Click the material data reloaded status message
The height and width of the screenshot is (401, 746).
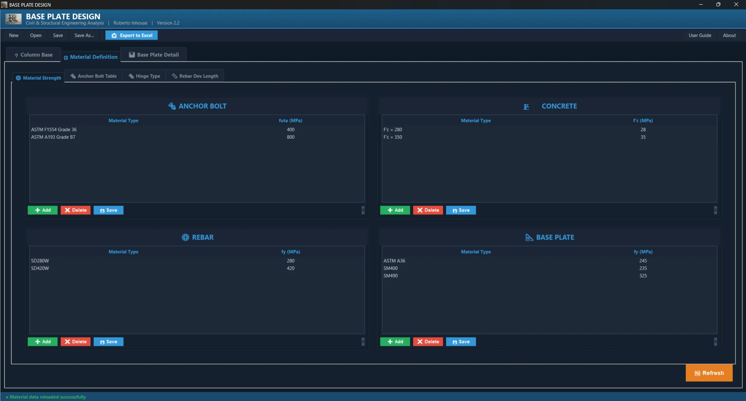coord(46,397)
